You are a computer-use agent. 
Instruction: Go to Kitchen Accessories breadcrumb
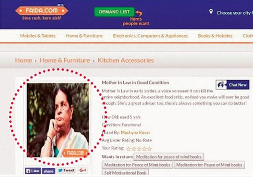tap(126, 60)
